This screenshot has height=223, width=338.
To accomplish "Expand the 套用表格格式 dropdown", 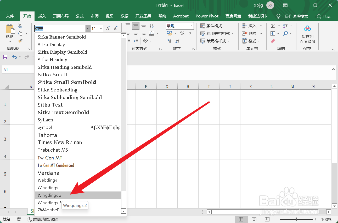I will tap(232, 34).
